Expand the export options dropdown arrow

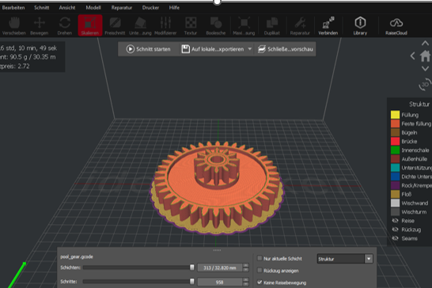coord(249,49)
